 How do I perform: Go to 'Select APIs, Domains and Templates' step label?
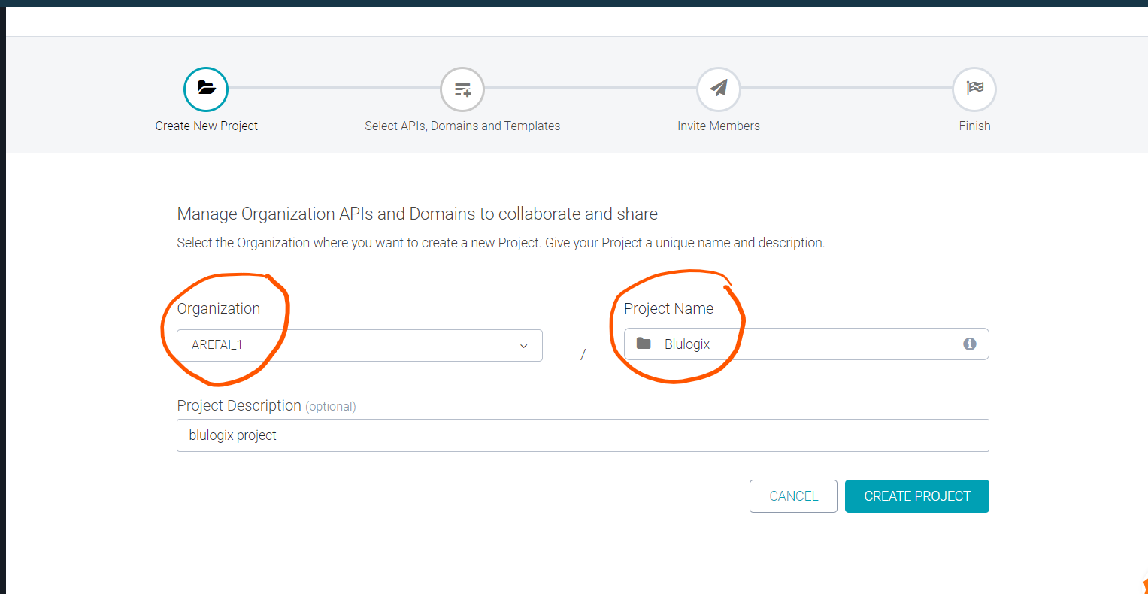click(462, 126)
